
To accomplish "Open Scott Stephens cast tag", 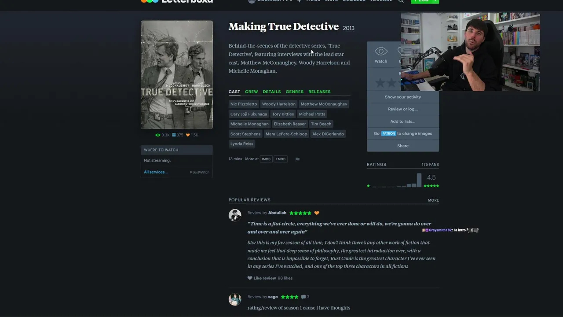I will click(245, 134).
